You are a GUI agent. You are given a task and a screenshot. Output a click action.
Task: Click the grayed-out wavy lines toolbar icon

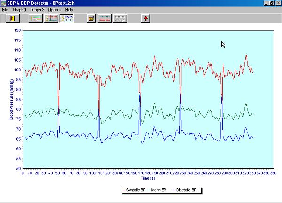tap(121, 18)
